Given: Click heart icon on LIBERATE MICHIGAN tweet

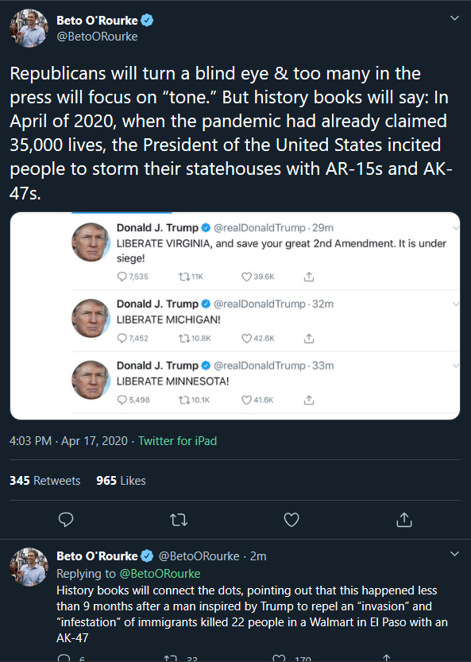Looking at the screenshot, I should tap(246, 339).
